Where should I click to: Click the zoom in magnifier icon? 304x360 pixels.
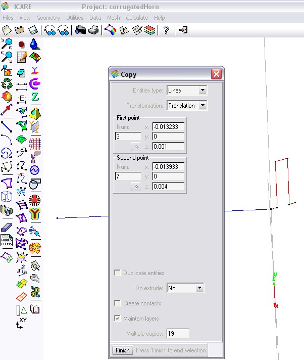click(x=7, y=44)
